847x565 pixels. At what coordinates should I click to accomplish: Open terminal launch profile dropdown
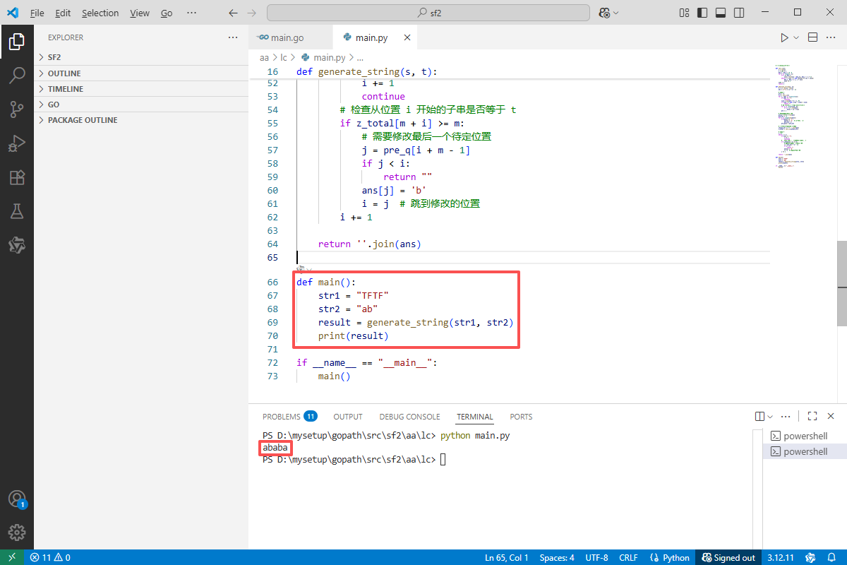point(770,417)
